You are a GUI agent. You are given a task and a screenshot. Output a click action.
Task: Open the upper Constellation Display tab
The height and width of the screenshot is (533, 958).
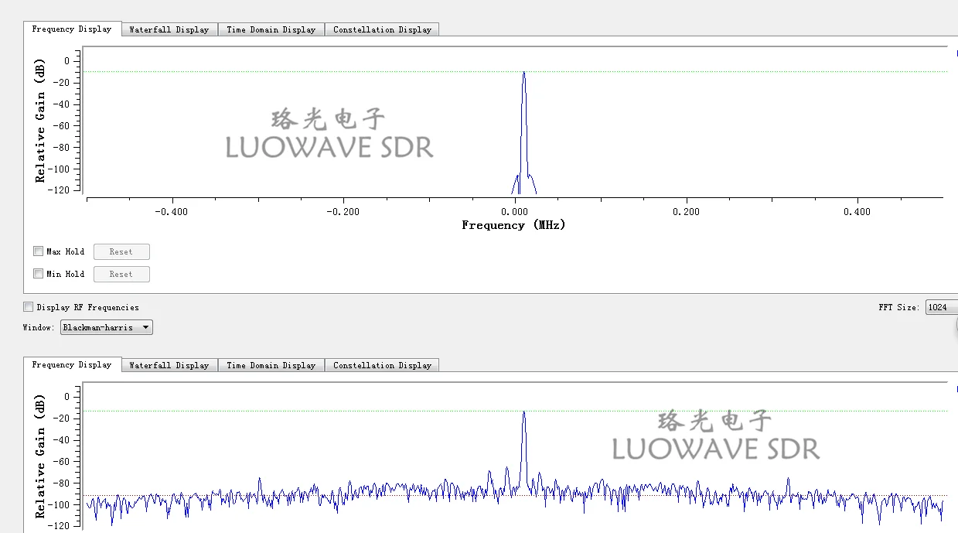tap(382, 29)
